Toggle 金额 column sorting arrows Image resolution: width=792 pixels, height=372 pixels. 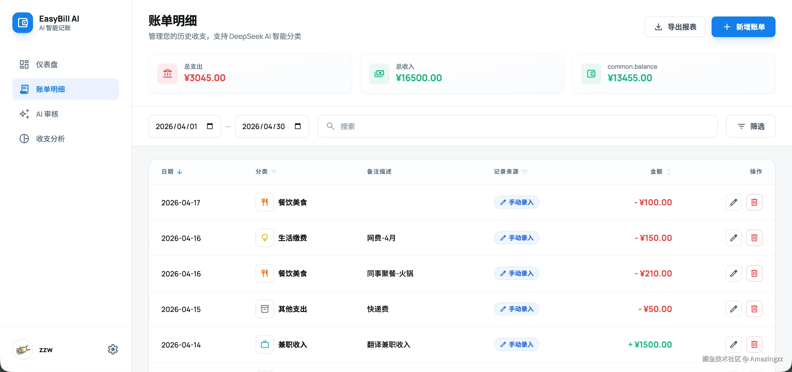point(668,172)
